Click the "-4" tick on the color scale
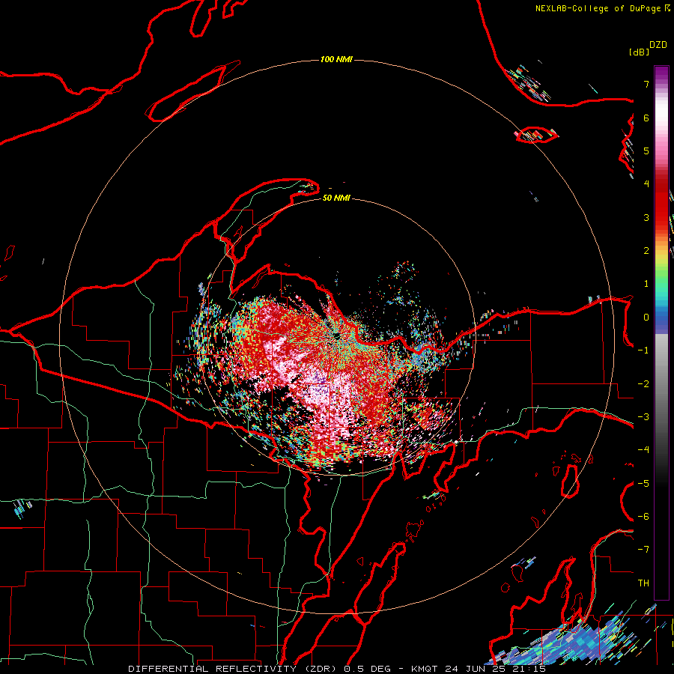 pos(643,450)
